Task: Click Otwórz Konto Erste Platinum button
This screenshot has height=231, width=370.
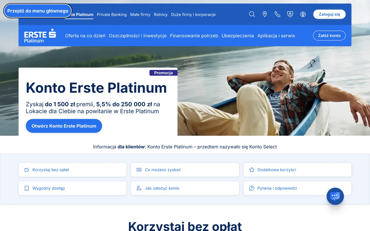Action: [x=64, y=126]
